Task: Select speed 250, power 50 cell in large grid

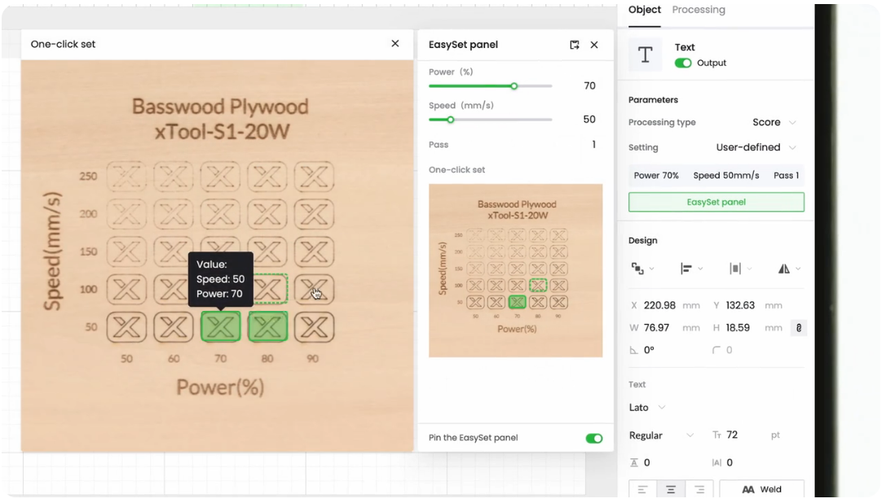Action: point(126,176)
